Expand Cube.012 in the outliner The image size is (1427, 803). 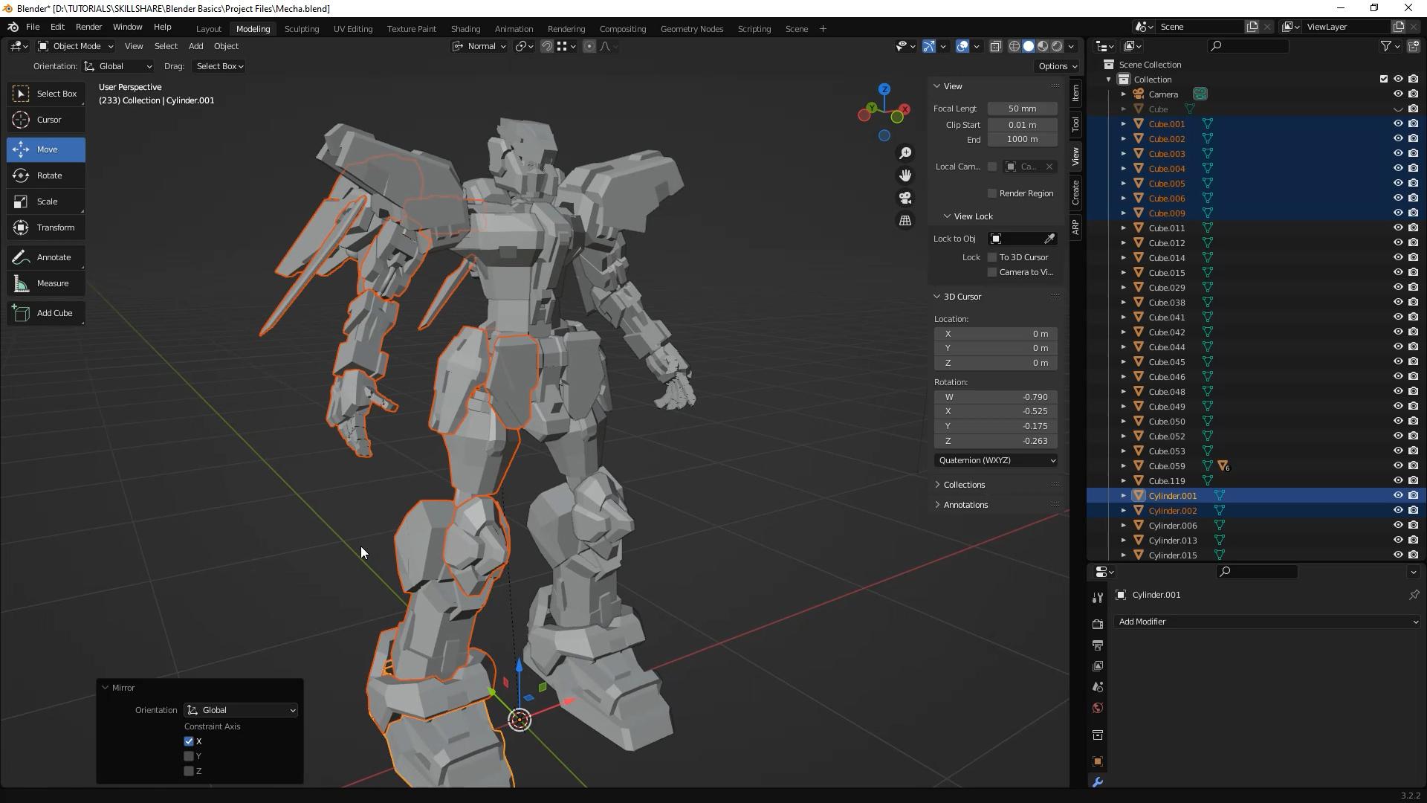[x=1124, y=243]
